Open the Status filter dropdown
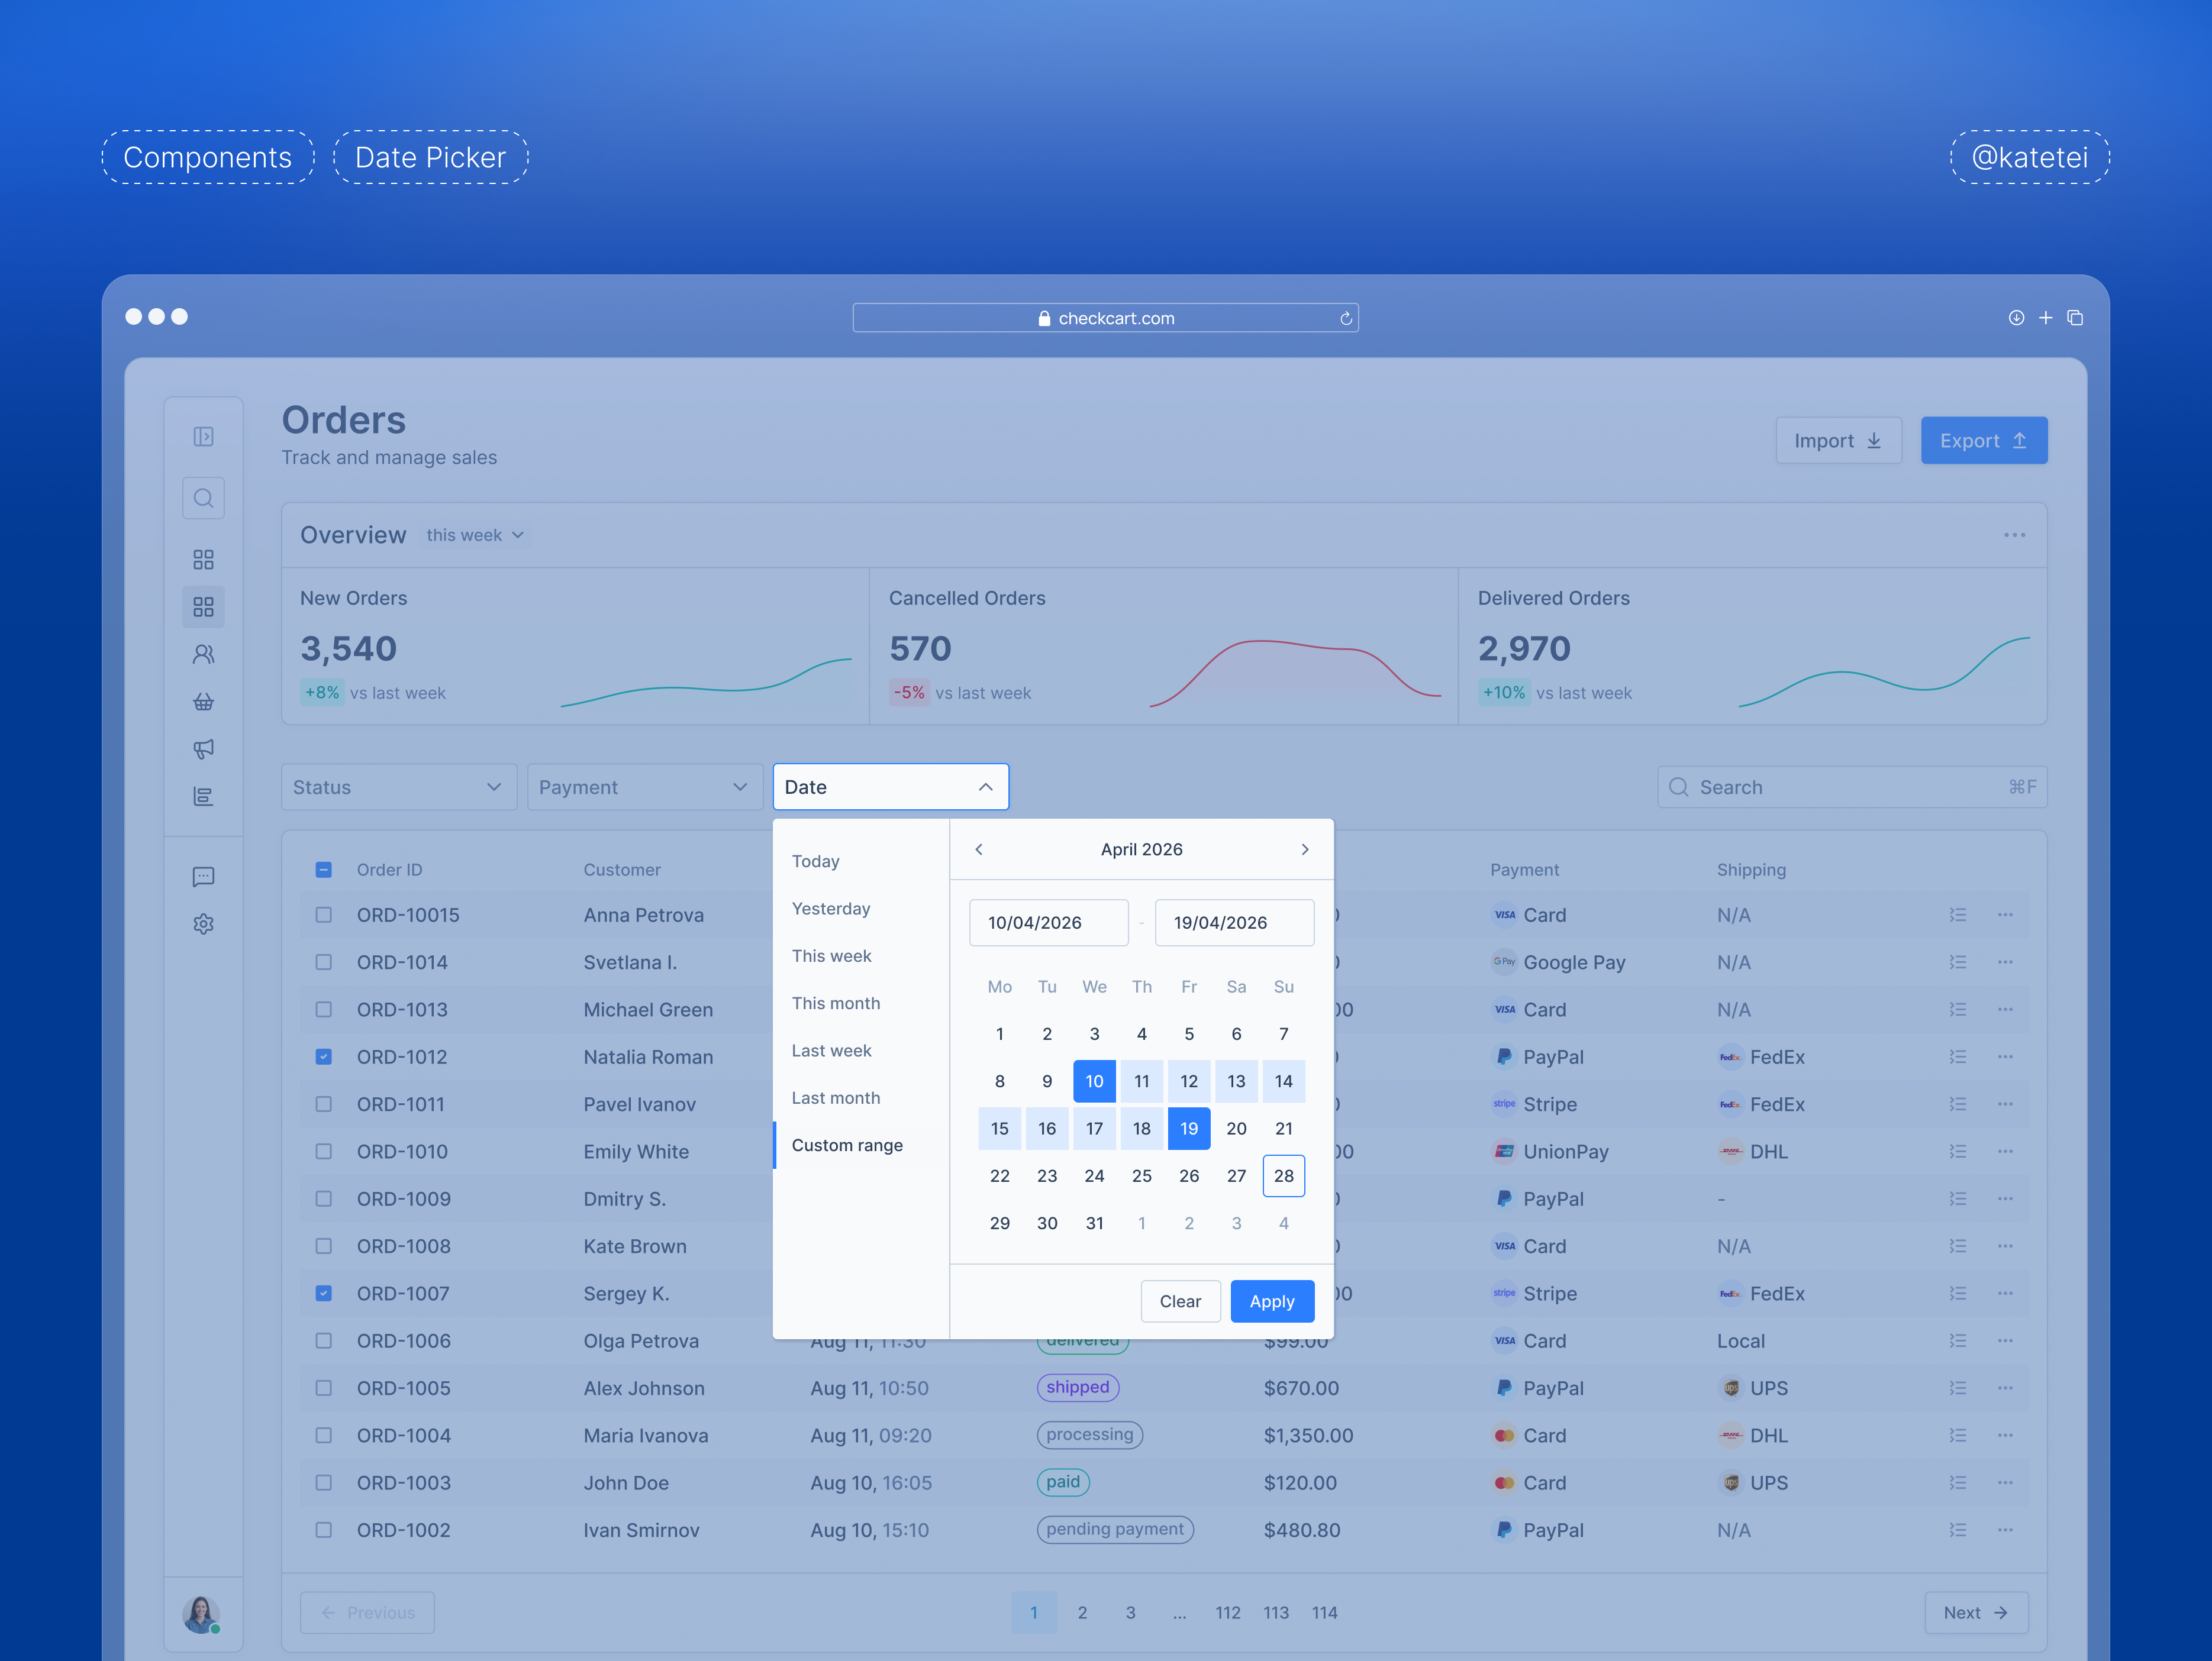 coord(398,787)
